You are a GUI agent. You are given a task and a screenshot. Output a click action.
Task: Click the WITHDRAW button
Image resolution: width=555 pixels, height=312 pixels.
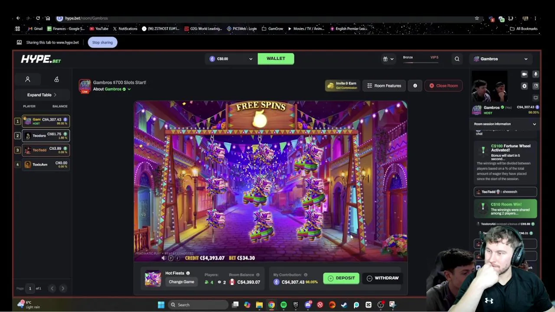click(x=383, y=278)
